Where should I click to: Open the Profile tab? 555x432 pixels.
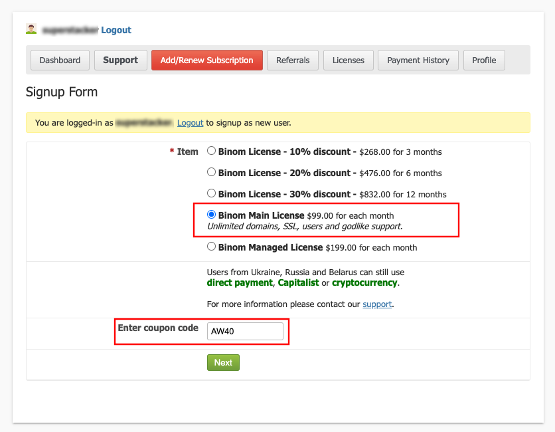484,60
